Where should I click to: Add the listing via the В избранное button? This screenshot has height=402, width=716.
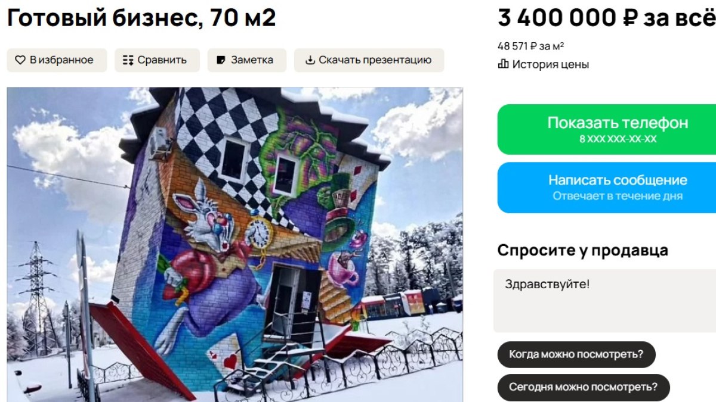[57, 60]
